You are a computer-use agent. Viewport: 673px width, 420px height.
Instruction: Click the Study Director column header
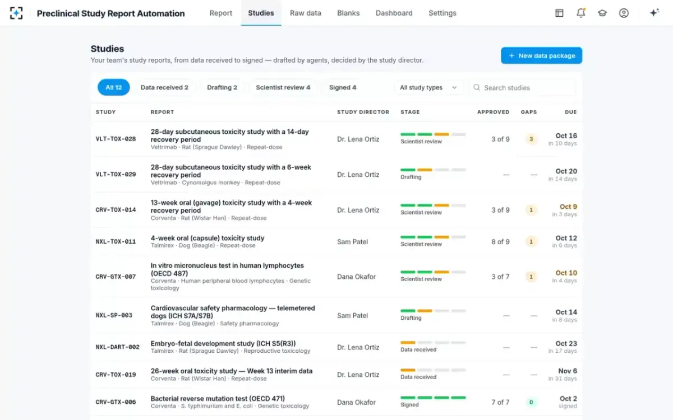tap(363, 112)
